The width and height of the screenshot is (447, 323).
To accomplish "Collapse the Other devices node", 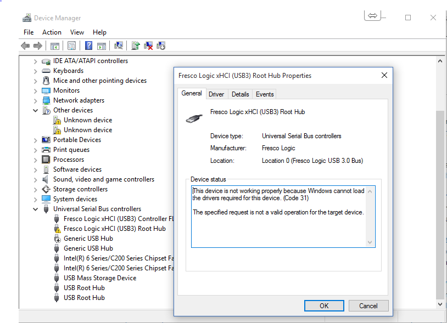I will click(x=35, y=110).
